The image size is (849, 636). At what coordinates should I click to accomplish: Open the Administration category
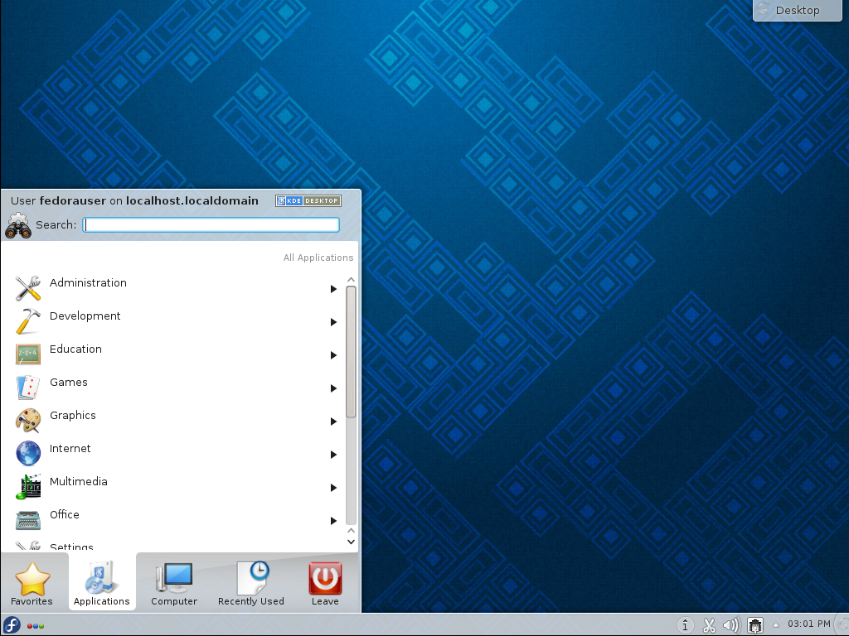coord(177,288)
